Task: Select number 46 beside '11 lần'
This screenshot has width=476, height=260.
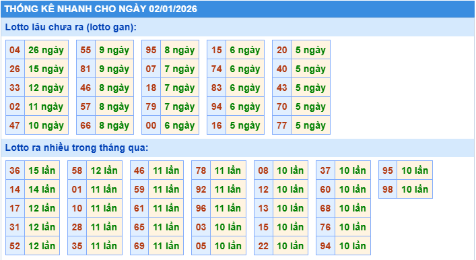Action: pos(139,170)
